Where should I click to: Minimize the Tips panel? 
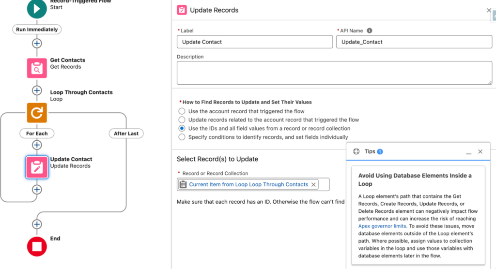[x=468, y=152]
